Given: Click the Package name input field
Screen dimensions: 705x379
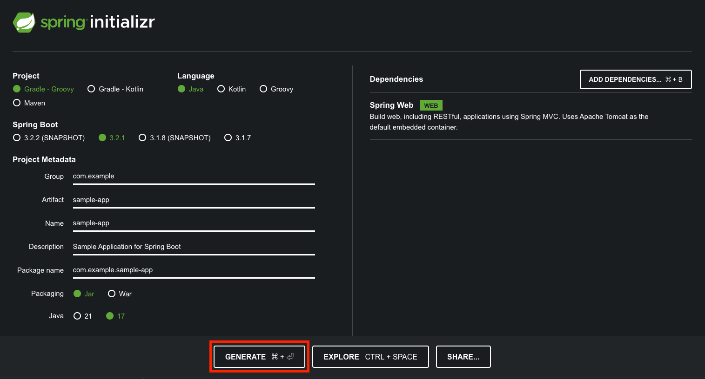Looking at the screenshot, I should tap(186, 270).
